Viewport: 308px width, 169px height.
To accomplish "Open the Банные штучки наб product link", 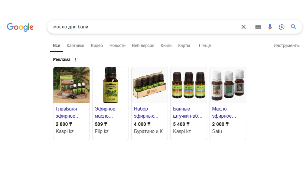I will (188, 112).
